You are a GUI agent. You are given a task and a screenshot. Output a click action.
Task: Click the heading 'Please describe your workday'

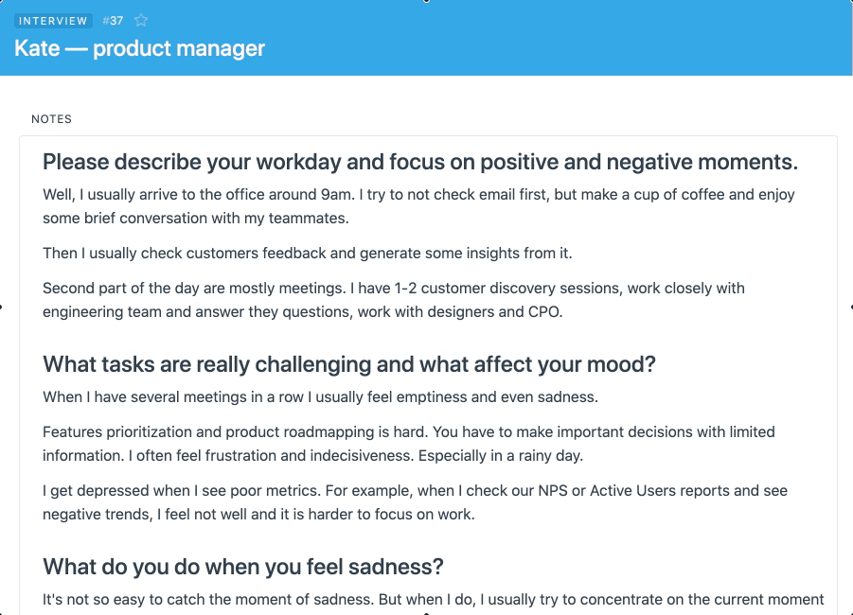420,162
